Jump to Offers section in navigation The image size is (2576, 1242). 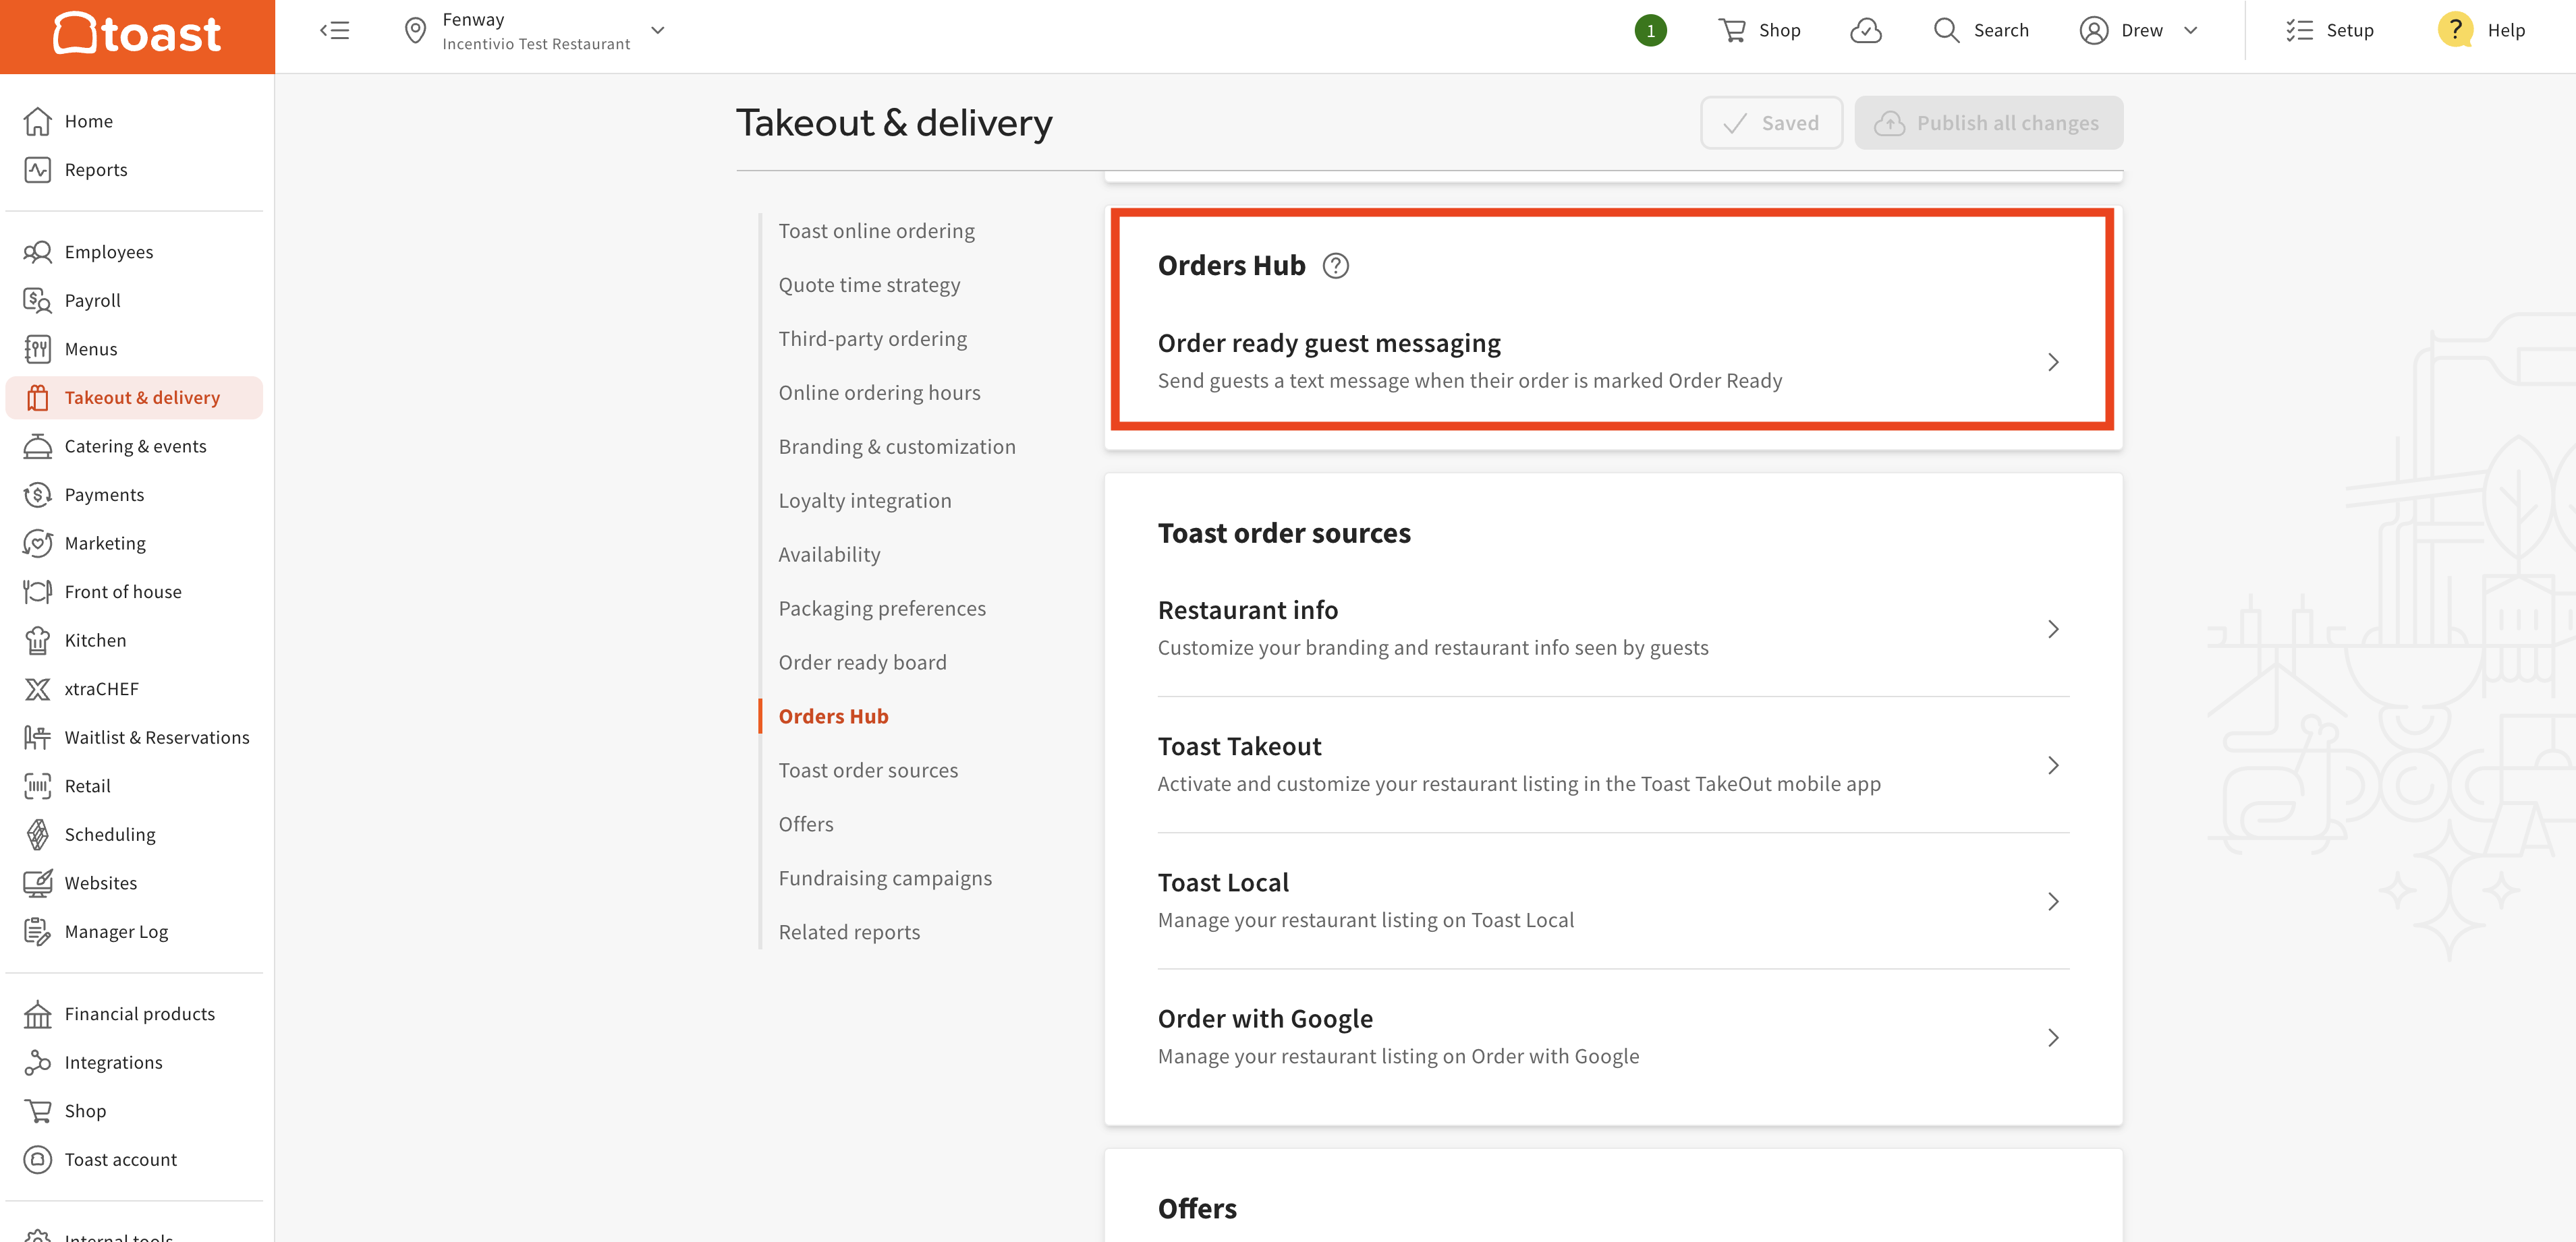tap(806, 825)
